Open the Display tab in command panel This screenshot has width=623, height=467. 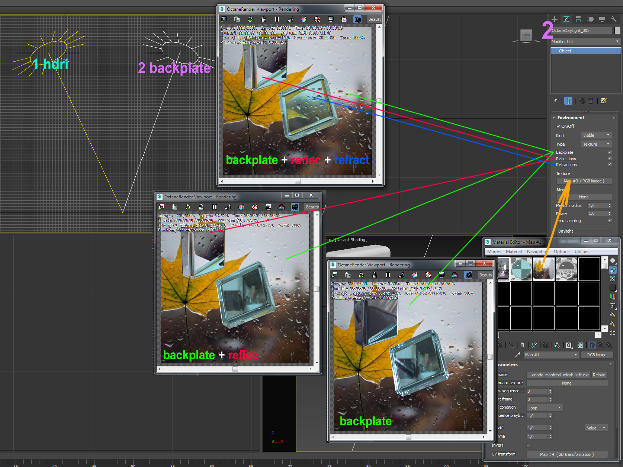click(x=602, y=19)
